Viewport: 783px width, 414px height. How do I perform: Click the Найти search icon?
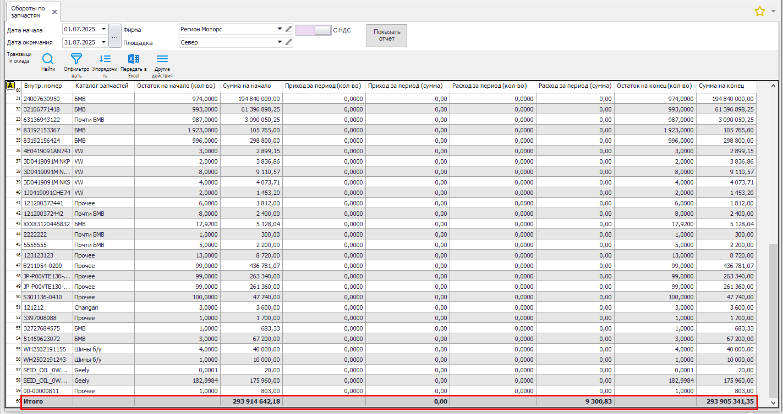click(48, 59)
